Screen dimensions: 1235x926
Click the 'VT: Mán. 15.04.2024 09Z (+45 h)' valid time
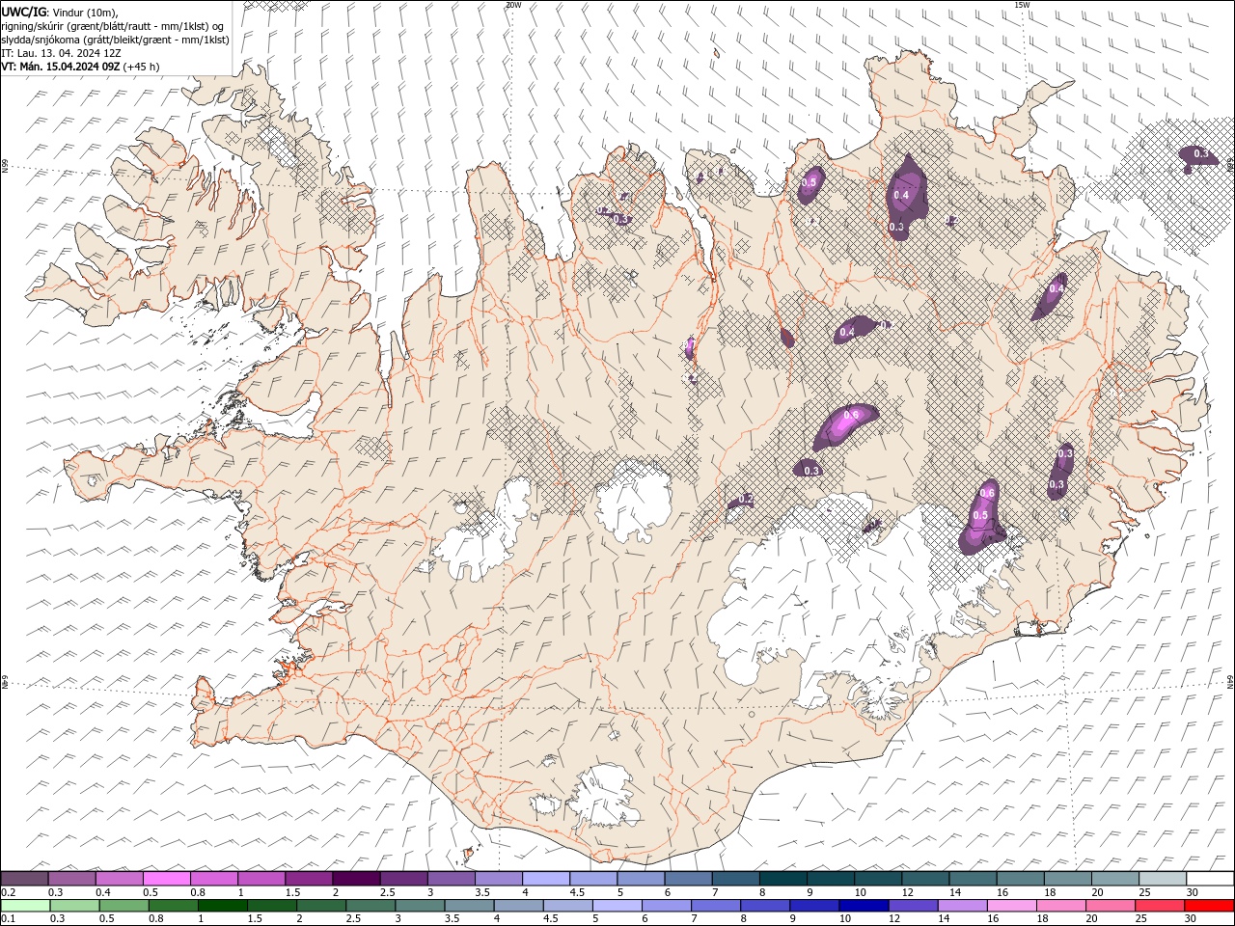(80, 67)
